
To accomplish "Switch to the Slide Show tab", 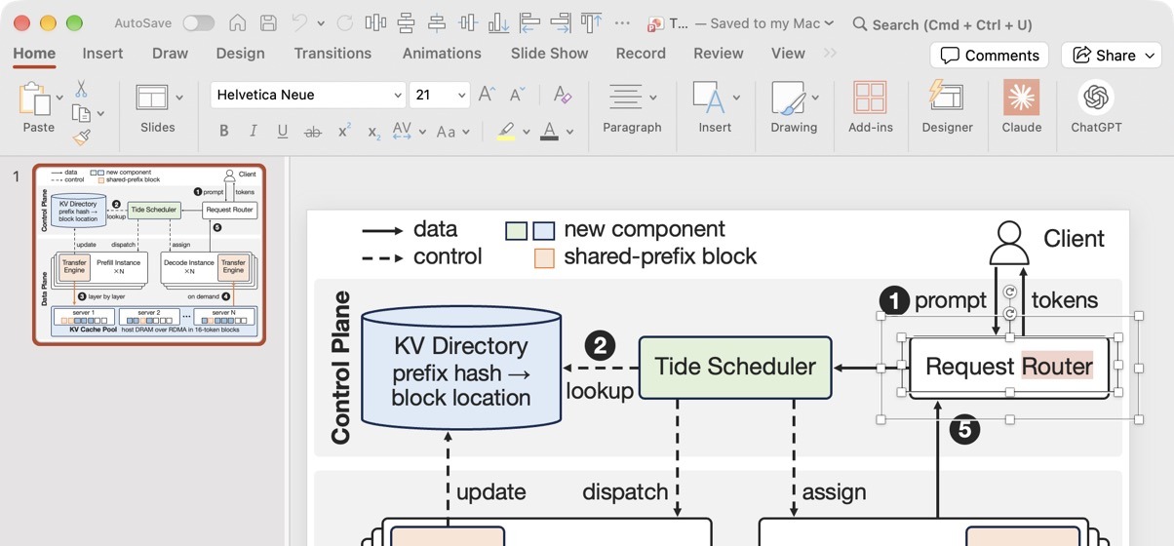I will point(549,54).
